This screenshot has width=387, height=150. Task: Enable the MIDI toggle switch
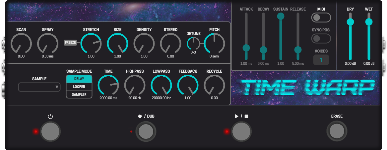click(321, 18)
